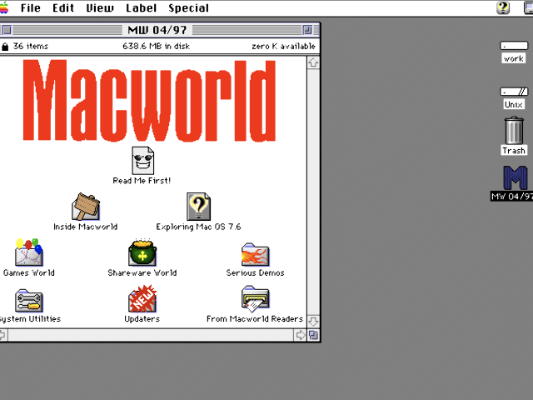Open the Special menu
533x400 pixels.
tap(189, 7)
